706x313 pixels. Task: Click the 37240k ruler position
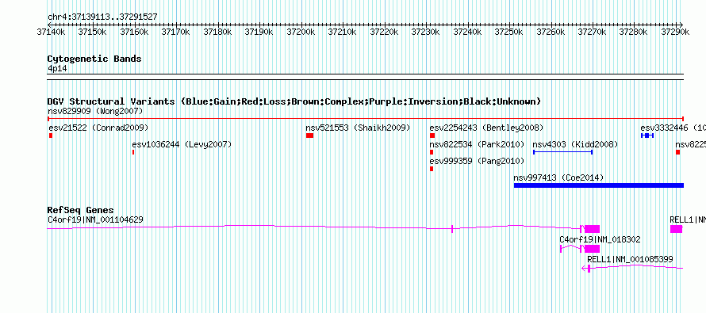pyautogui.click(x=467, y=32)
